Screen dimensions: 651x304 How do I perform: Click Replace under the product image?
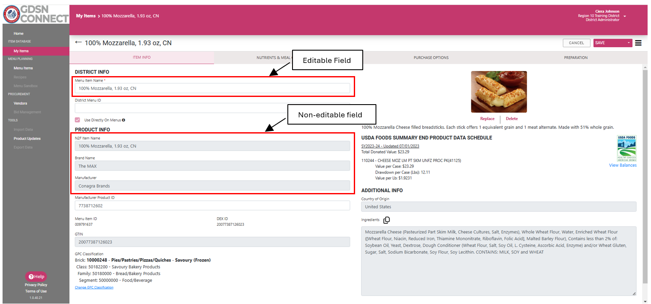pos(487,119)
